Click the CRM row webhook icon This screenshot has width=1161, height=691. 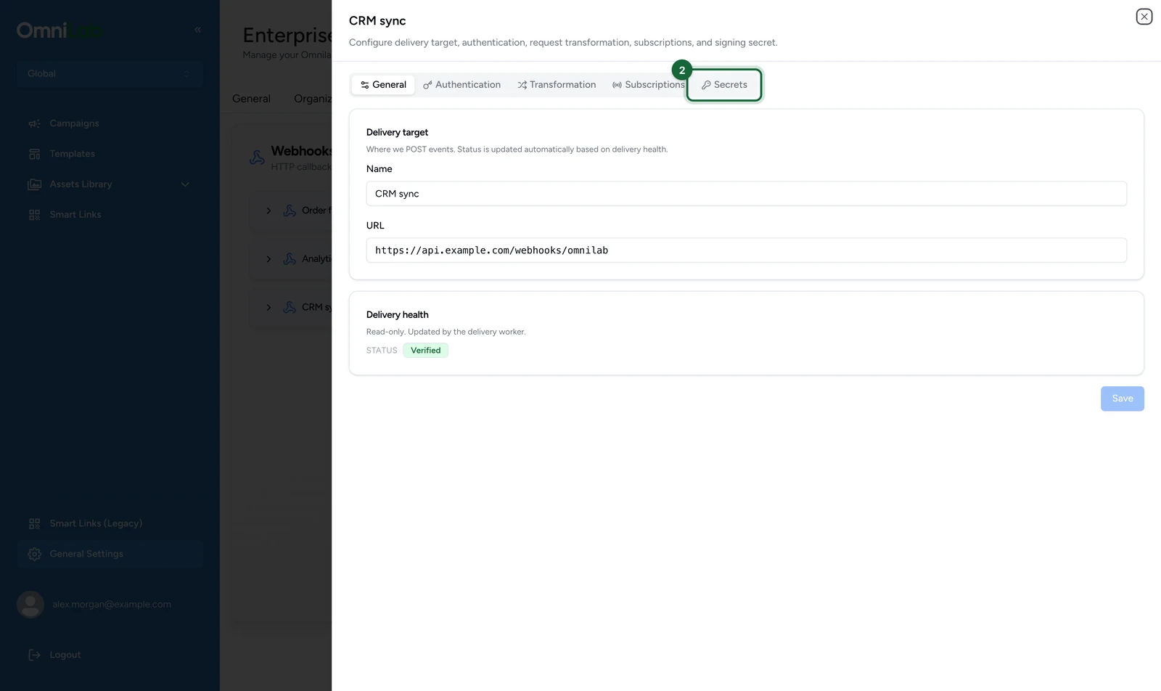coord(290,308)
